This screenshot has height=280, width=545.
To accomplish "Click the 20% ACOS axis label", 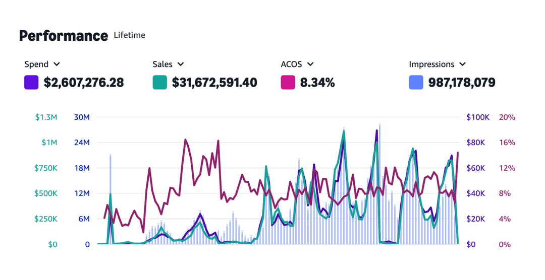I will pos(507,117).
